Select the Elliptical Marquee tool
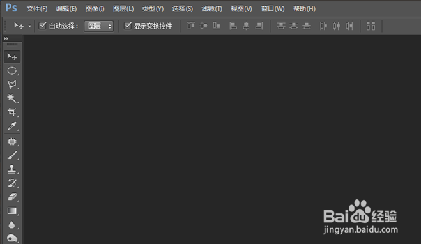Image resolution: width=421 pixels, height=244 pixels. tap(12, 71)
